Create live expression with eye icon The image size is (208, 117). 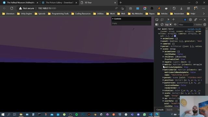(175, 25)
